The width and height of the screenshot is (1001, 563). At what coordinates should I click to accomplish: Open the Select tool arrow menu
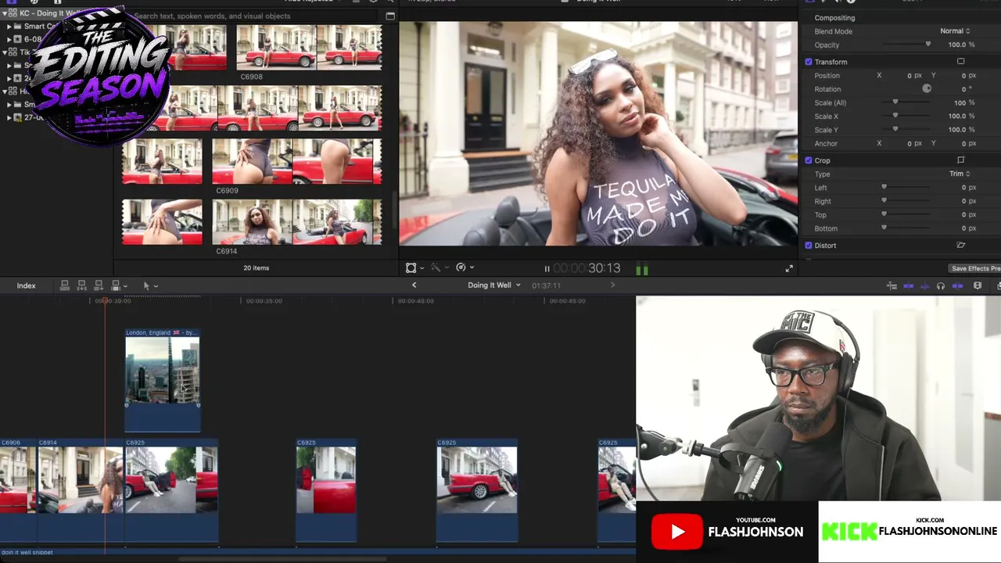click(x=150, y=285)
